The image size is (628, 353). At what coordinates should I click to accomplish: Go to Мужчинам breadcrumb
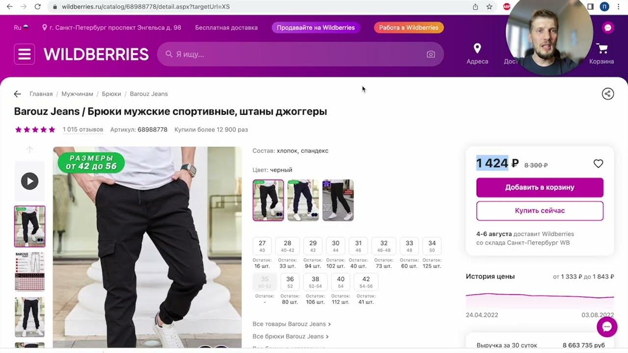pyautogui.click(x=77, y=94)
